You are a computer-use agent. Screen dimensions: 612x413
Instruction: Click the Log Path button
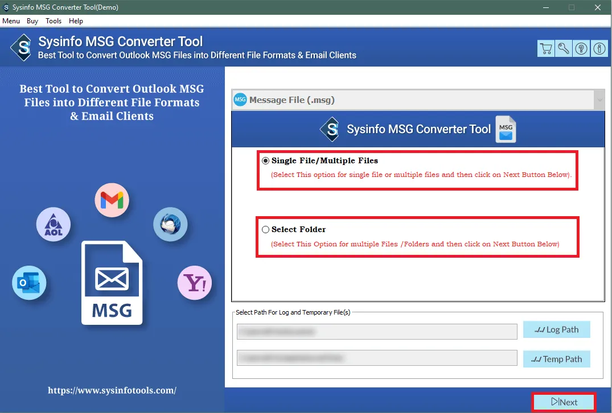557,329
